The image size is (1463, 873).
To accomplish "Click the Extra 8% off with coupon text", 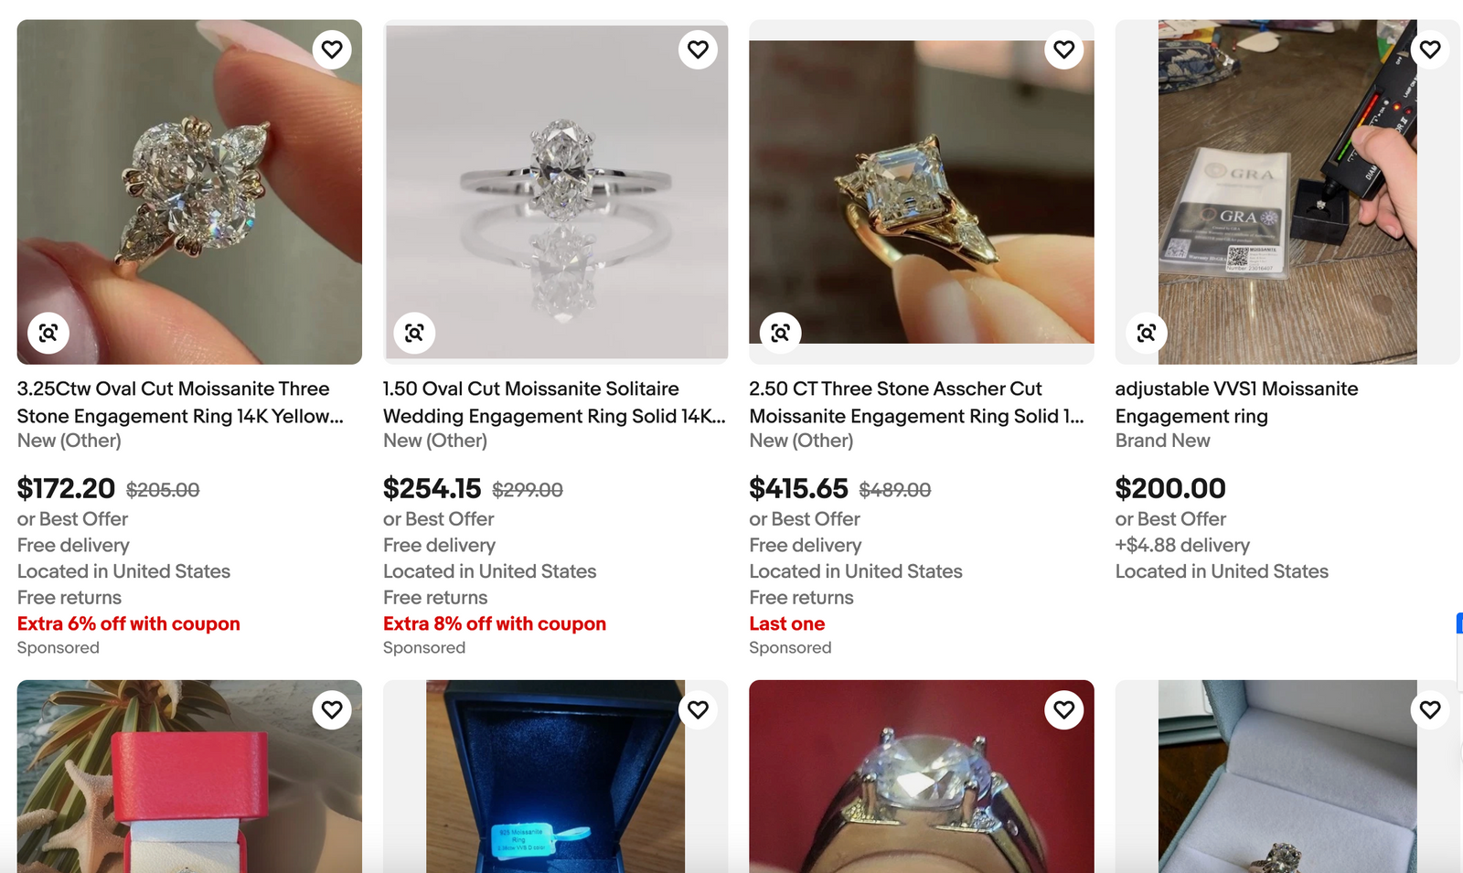I will [494, 623].
